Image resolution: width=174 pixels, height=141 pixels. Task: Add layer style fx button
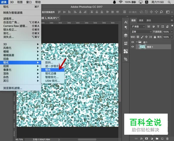tap(141, 138)
